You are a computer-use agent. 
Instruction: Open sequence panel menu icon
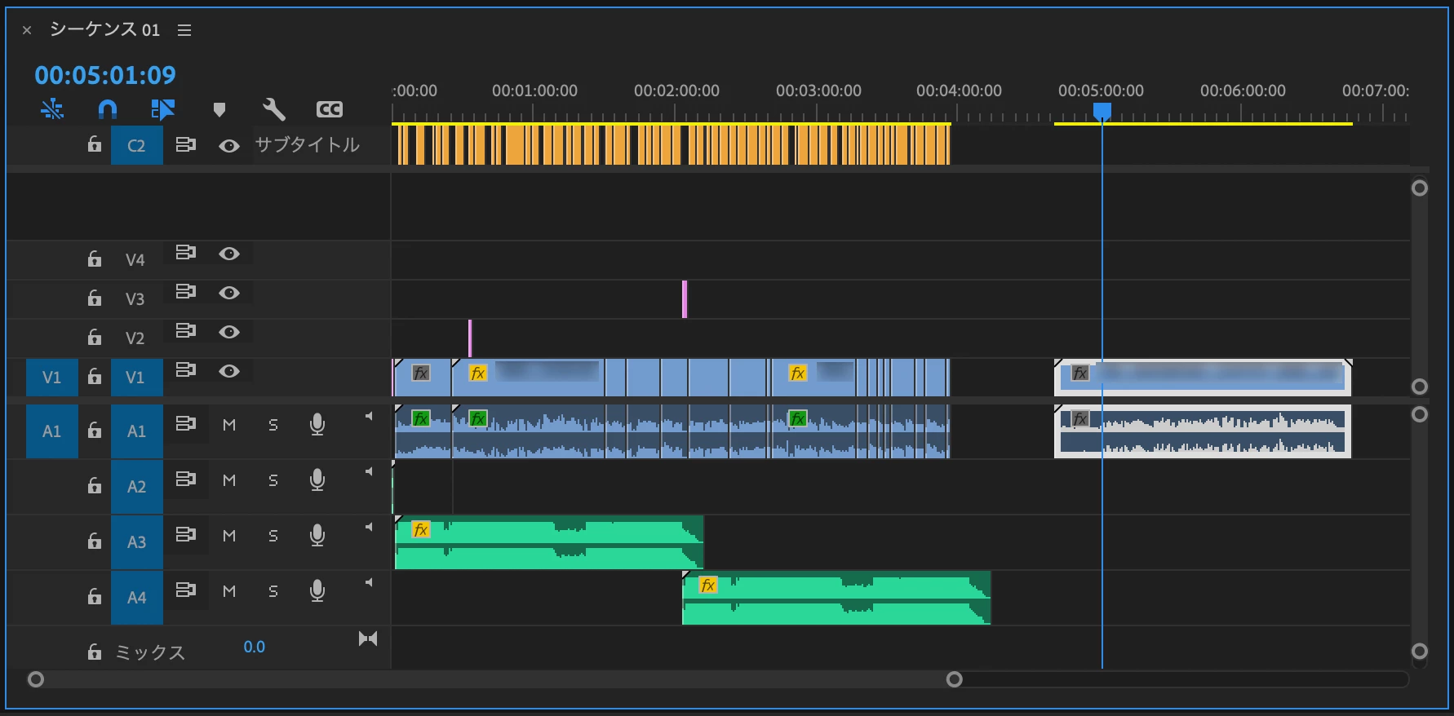pyautogui.click(x=184, y=30)
